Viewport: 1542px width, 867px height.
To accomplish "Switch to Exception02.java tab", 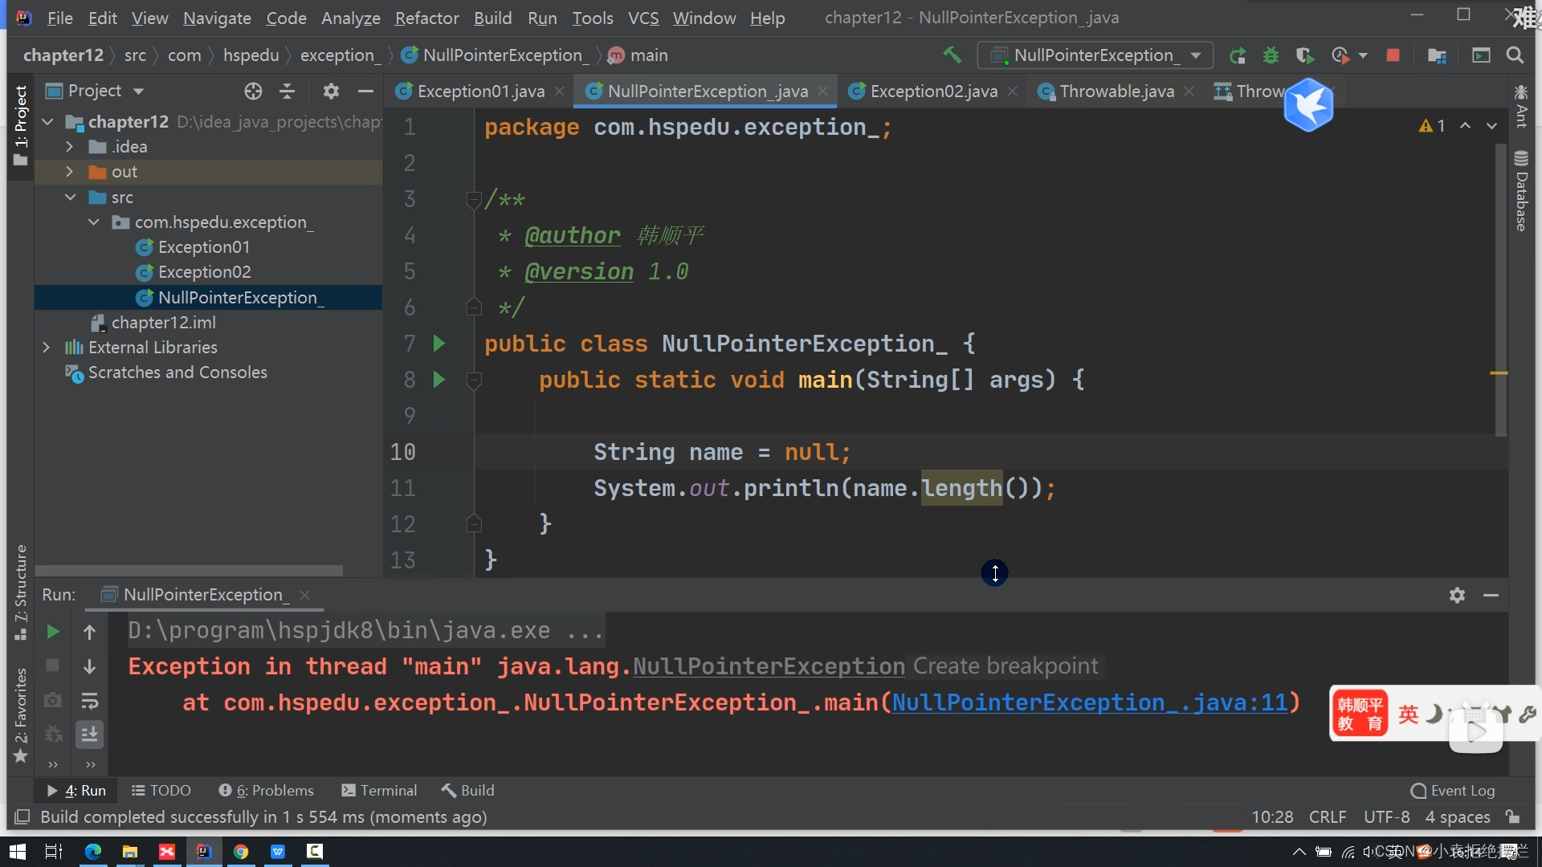I will 933,92.
